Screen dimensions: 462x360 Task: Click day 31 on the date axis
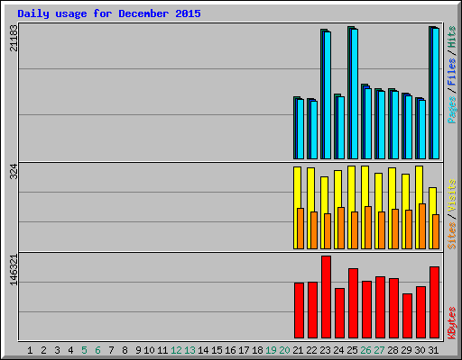(x=433, y=350)
